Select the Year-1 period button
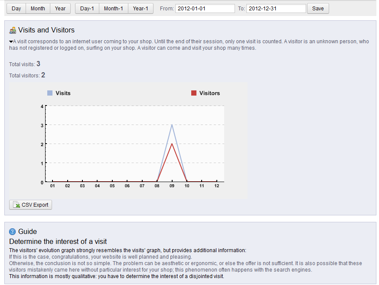 (x=140, y=9)
